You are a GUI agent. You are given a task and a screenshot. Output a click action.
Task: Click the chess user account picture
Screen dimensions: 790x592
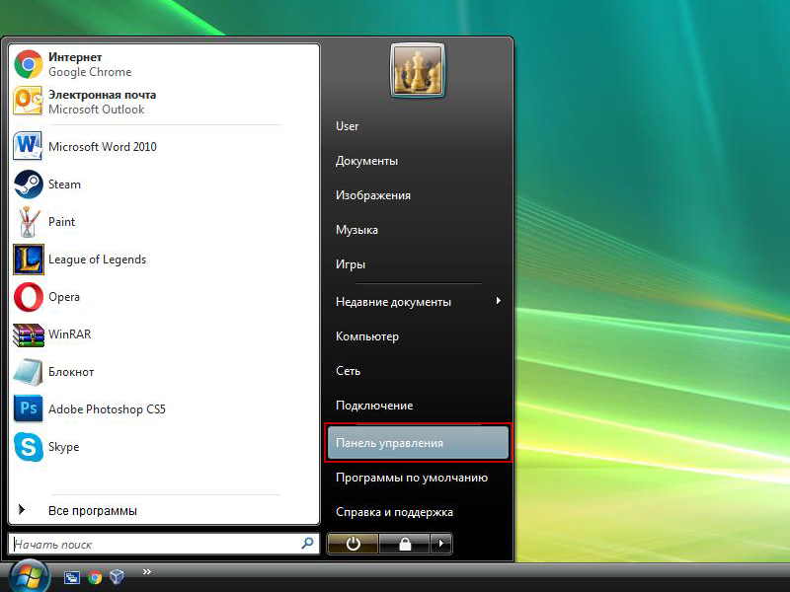418,70
